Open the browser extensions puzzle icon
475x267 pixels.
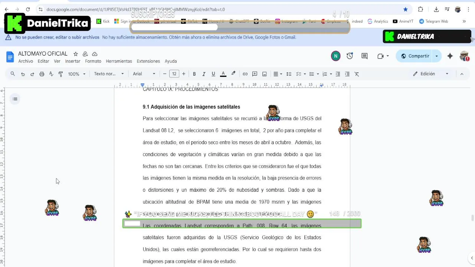(420, 9)
